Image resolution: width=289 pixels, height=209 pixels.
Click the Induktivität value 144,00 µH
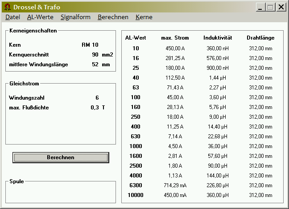[218, 175]
